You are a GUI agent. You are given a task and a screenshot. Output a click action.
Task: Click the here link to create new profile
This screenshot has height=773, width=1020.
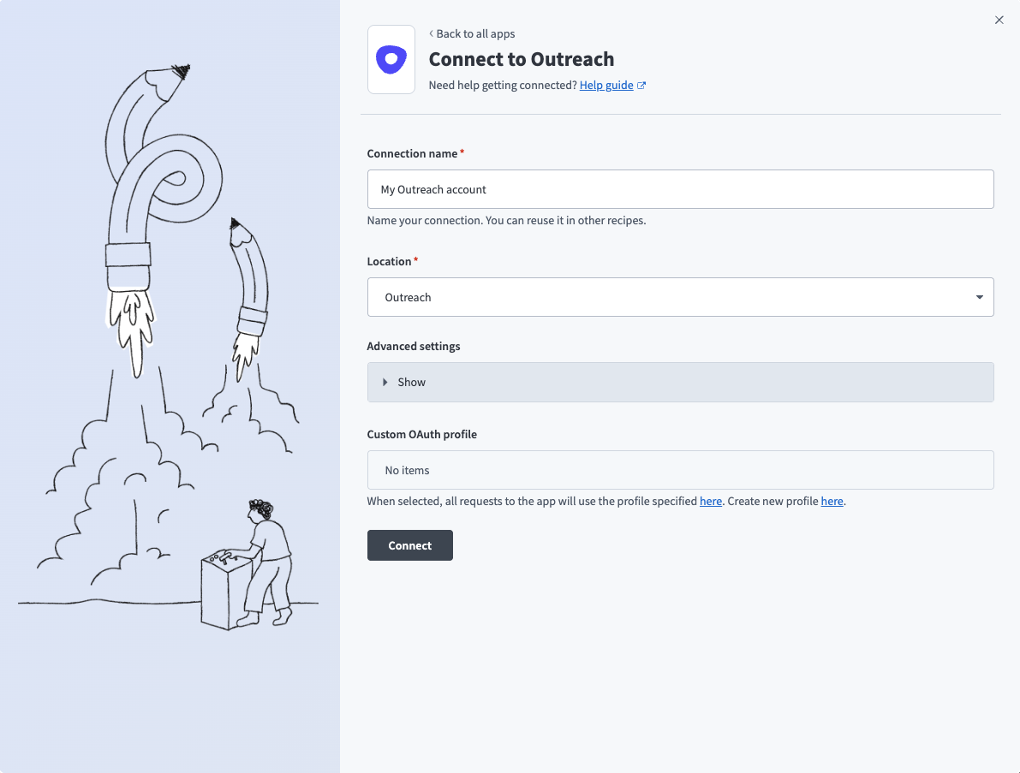coord(832,501)
